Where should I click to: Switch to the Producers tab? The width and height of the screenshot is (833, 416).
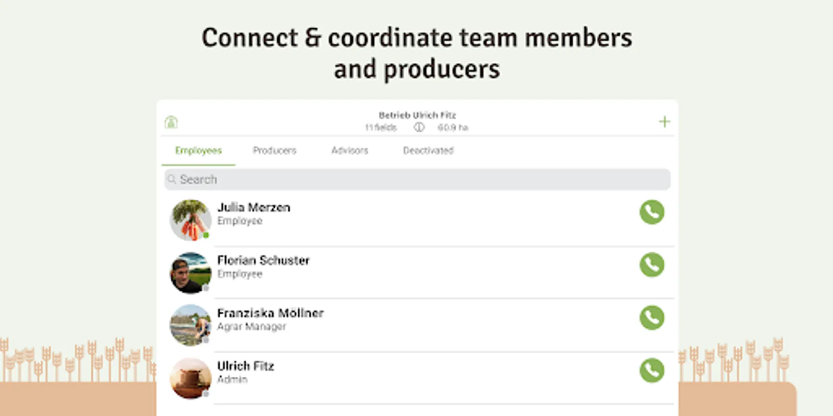click(274, 151)
